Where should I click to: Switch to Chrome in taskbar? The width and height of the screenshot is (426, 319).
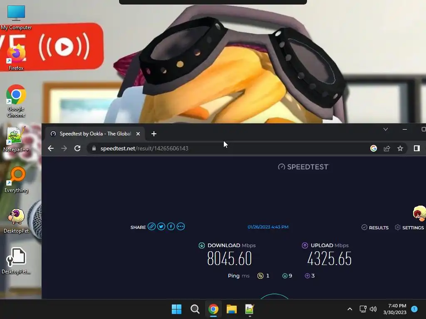coord(213,309)
